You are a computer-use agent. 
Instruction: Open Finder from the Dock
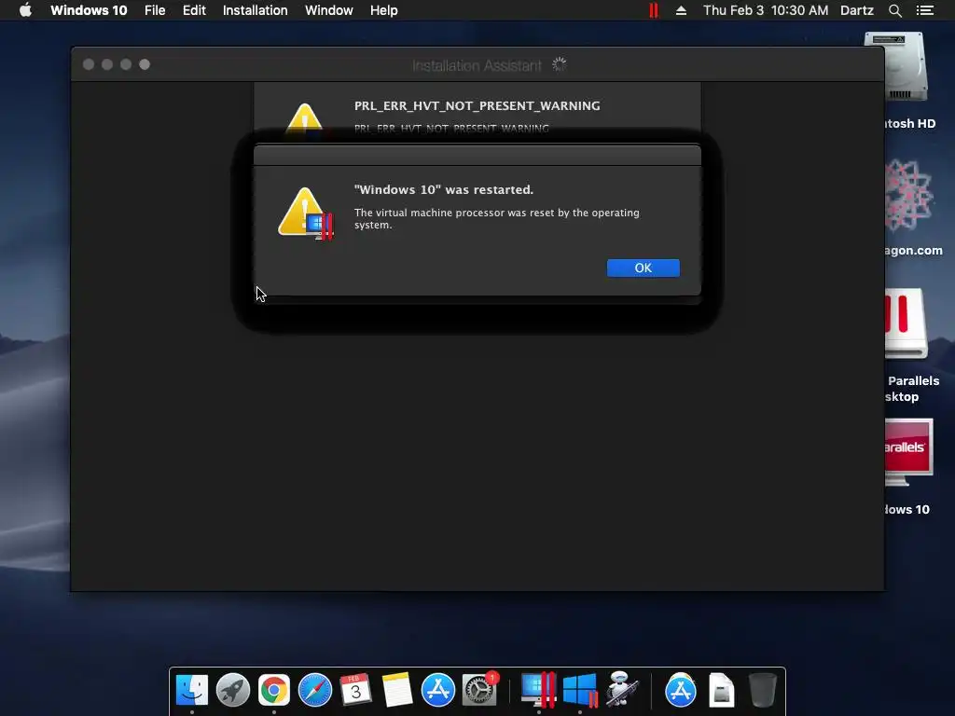pos(191,690)
